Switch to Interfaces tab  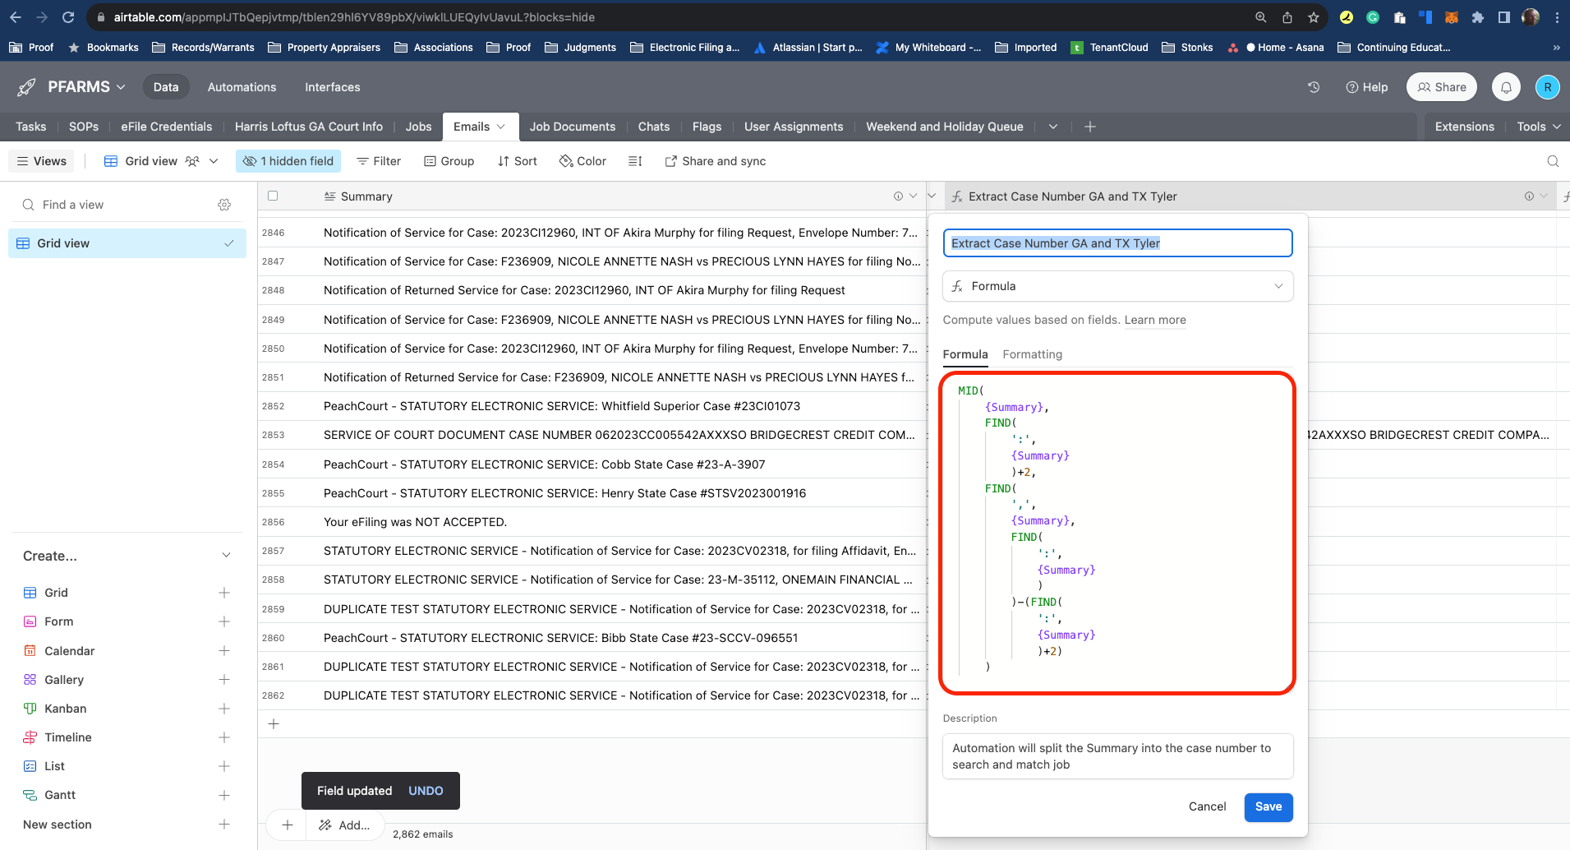click(x=332, y=87)
